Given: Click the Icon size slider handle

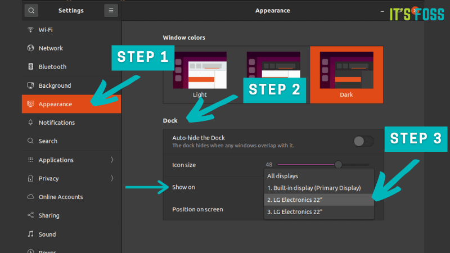Looking at the screenshot, I should point(338,164).
